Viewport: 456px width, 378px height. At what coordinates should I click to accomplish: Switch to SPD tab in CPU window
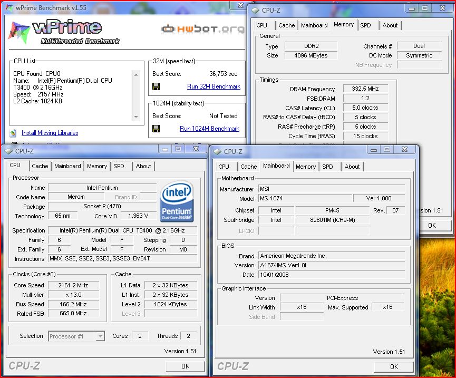point(119,166)
